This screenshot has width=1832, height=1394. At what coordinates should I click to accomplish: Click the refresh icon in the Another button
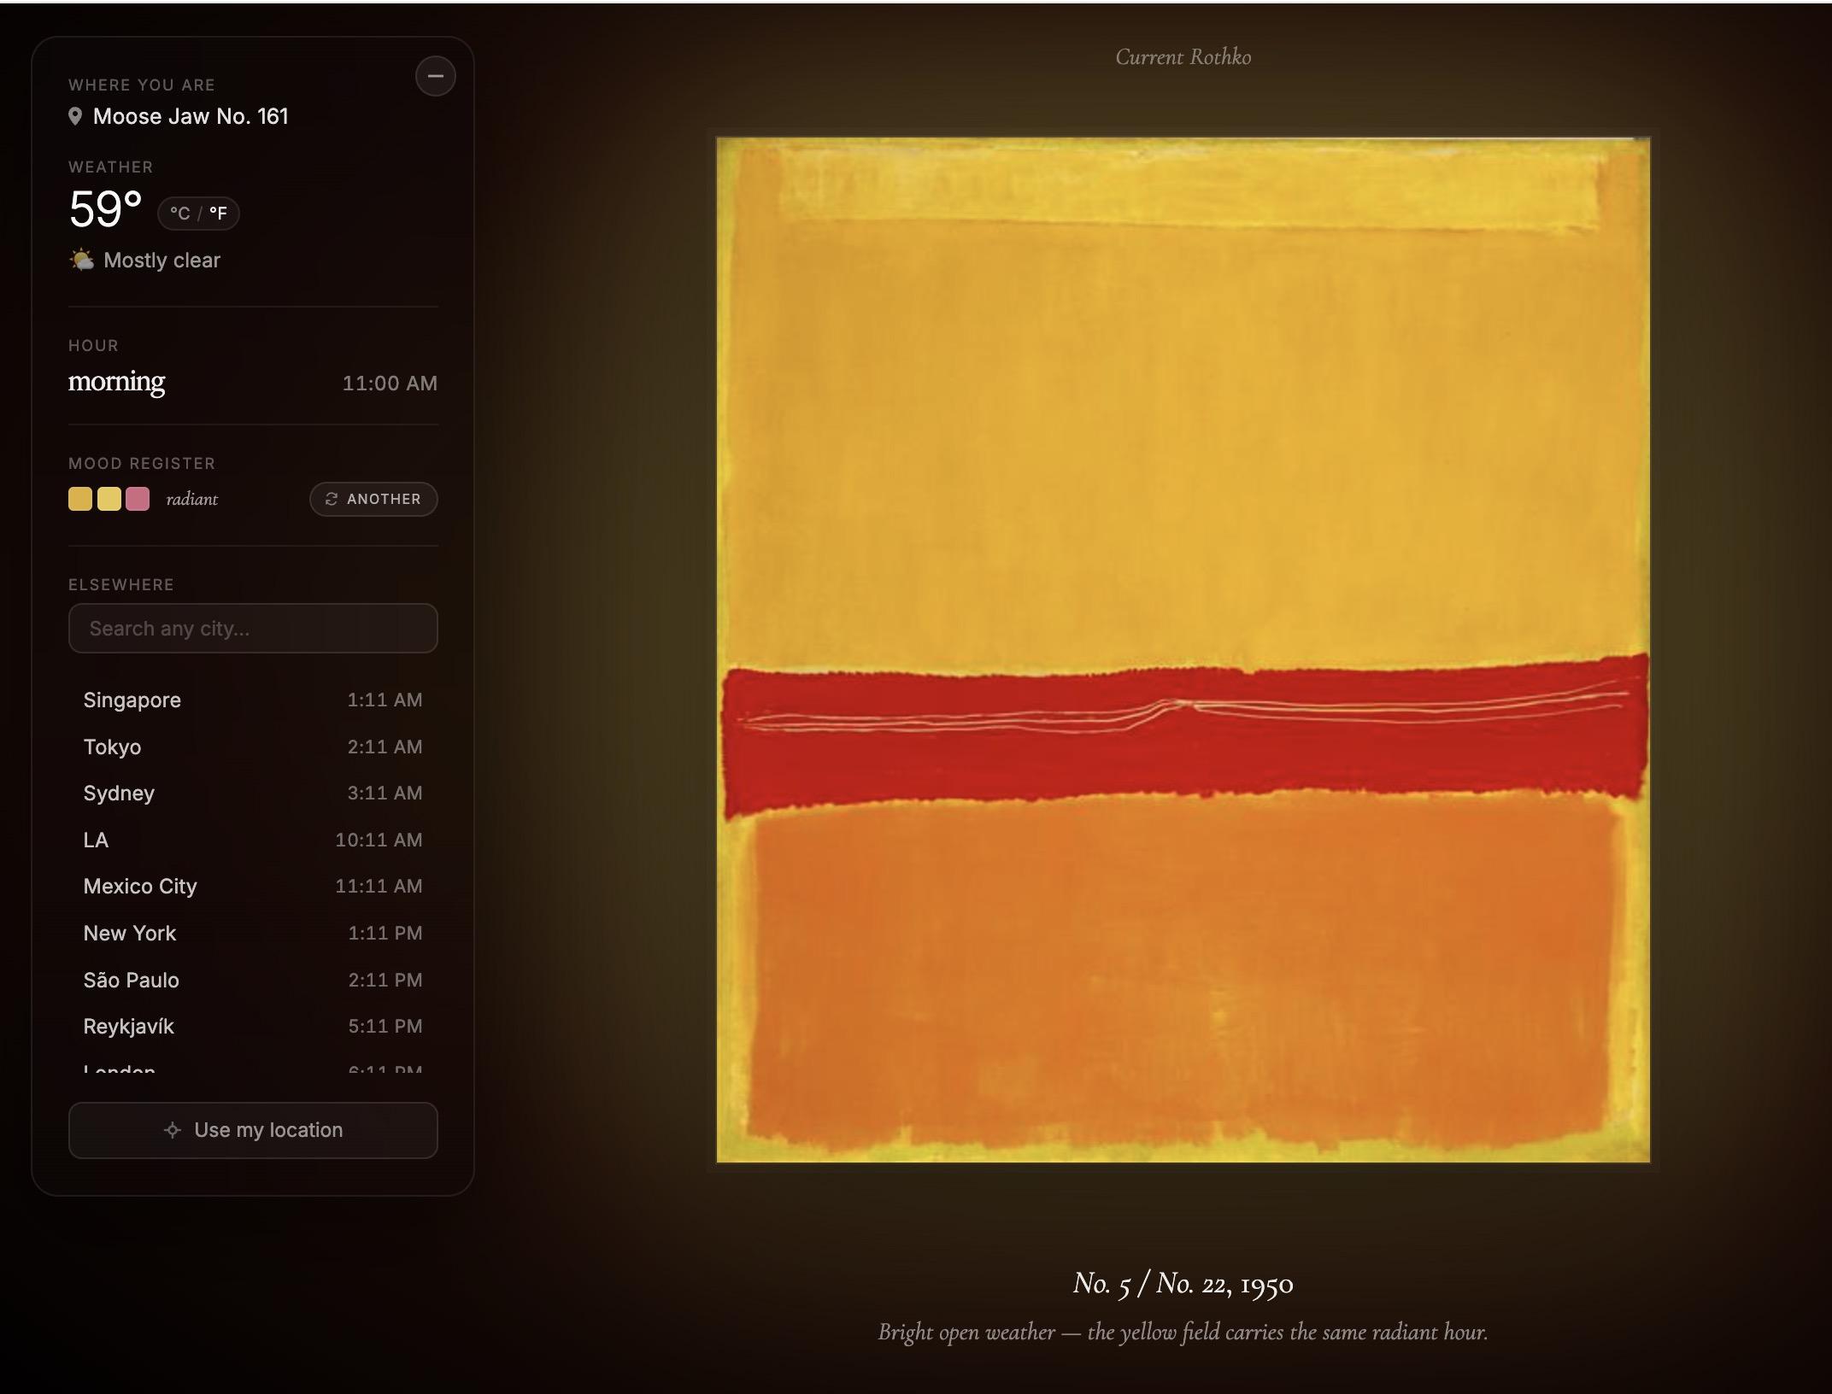332,499
